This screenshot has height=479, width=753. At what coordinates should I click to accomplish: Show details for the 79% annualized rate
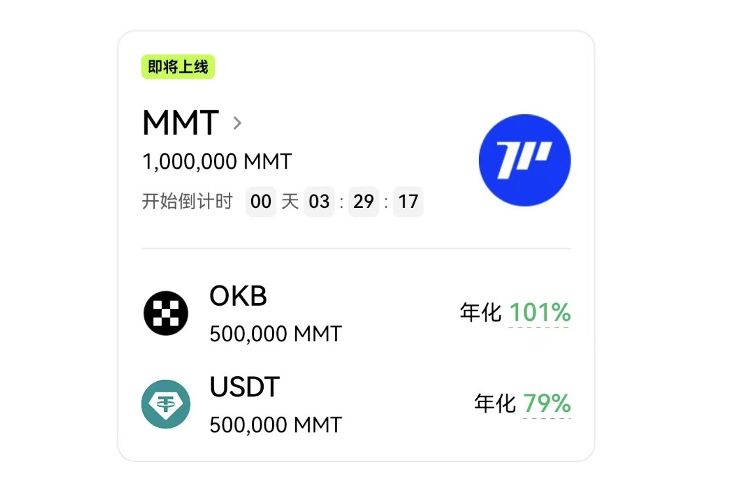click(546, 404)
